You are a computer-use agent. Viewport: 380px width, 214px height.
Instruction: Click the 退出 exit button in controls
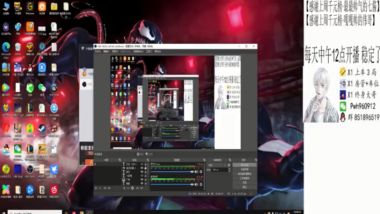pos(245,187)
